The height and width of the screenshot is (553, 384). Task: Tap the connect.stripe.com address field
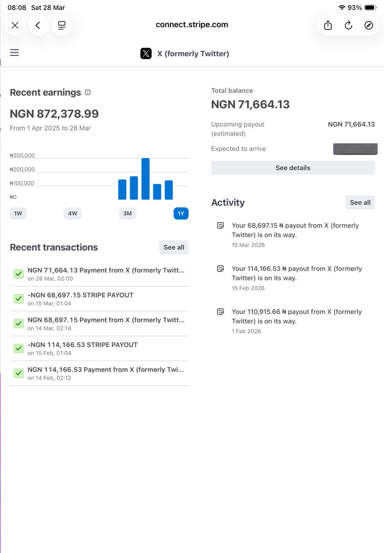coord(192,25)
